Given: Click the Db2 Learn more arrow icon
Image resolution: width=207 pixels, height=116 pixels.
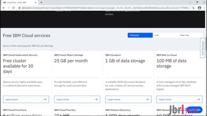Looking at the screenshot, I should coord(198,100).
